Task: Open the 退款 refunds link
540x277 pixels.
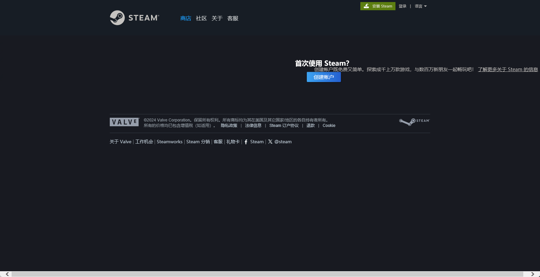Action: coord(311,126)
